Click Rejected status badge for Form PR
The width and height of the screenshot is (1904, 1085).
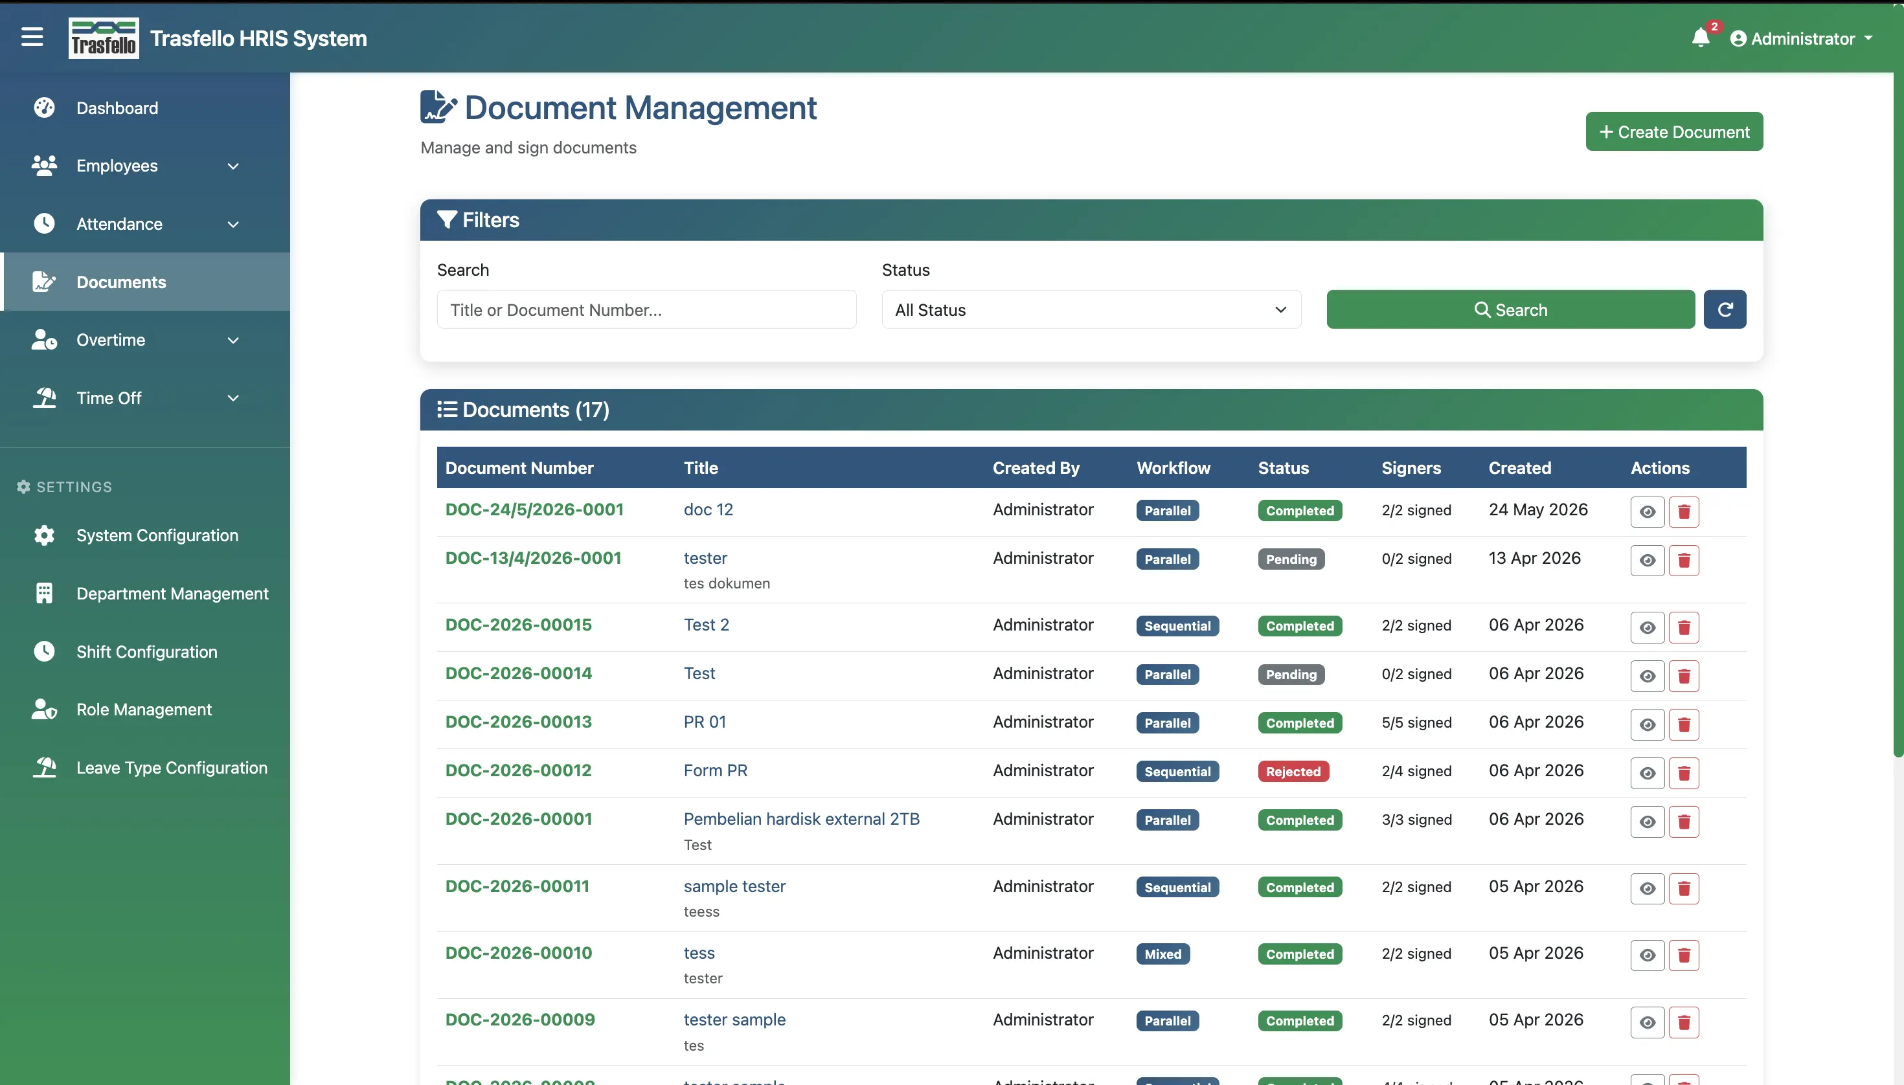pyautogui.click(x=1293, y=771)
